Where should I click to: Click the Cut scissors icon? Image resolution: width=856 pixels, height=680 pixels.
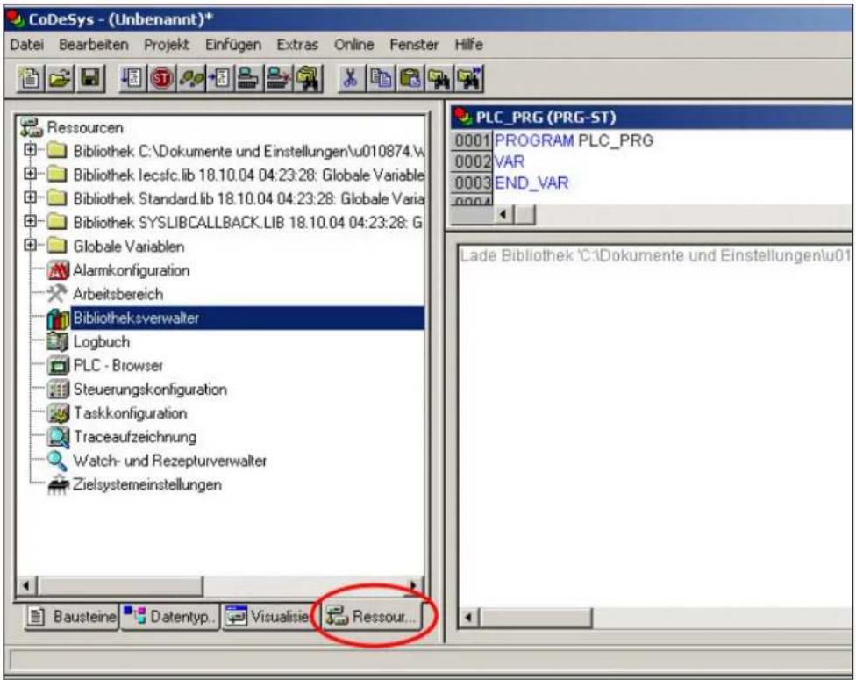point(351,79)
